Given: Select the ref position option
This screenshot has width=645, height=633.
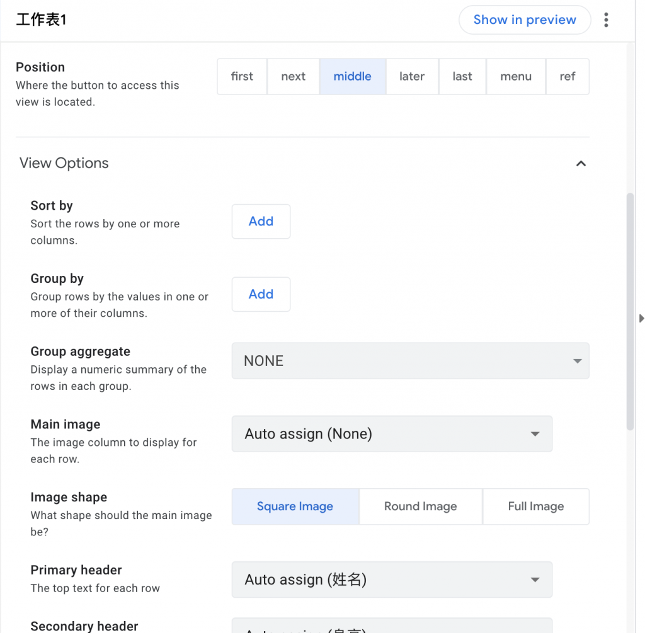Looking at the screenshot, I should [568, 77].
